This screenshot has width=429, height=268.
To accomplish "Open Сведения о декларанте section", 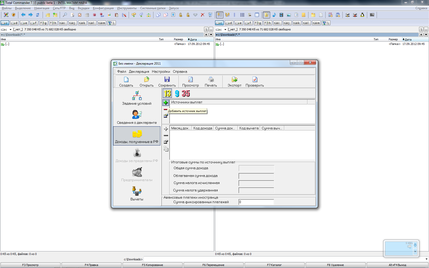I will 137,117.
